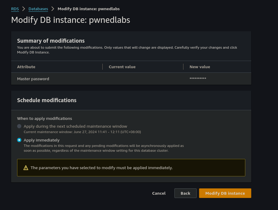Click the Summary of modifications heading
278x210 pixels.
tap(51, 41)
